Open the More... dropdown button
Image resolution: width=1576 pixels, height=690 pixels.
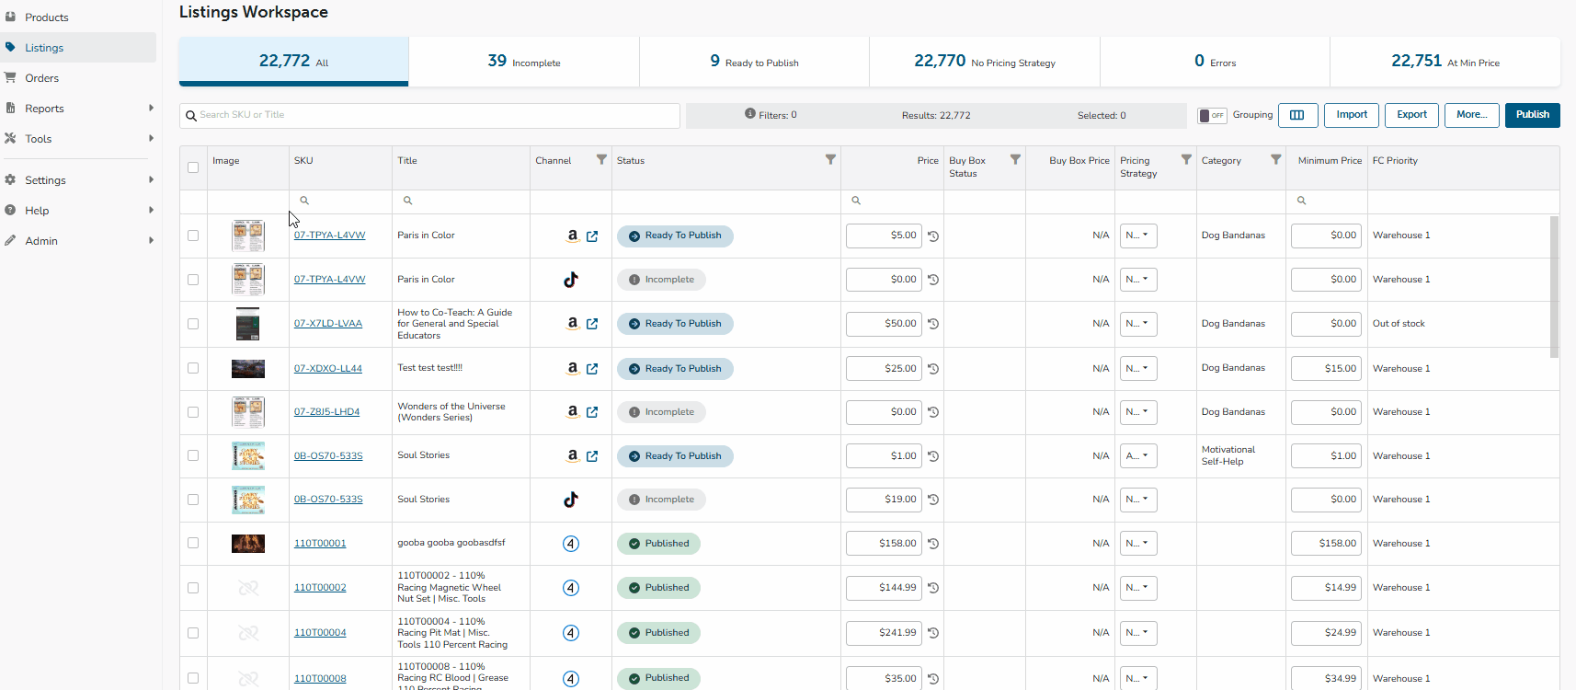[1471, 115]
